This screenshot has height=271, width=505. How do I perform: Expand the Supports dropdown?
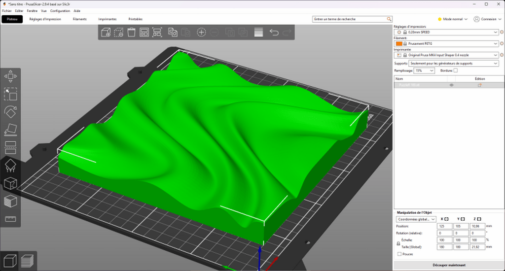point(454,64)
